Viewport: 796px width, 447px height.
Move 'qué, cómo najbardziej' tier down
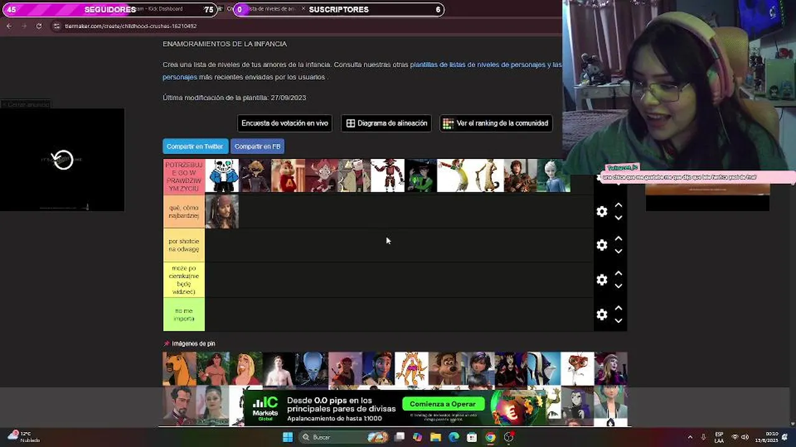pyautogui.click(x=618, y=218)
